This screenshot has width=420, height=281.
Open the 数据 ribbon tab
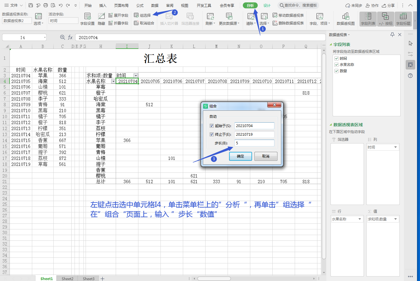(155, 5)
